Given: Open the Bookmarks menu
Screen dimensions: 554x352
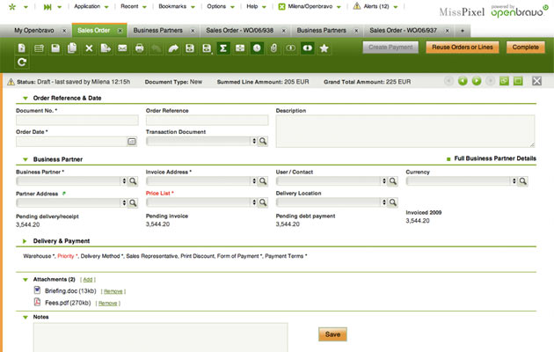Looking at the screenshot, I should pos(176,6).
